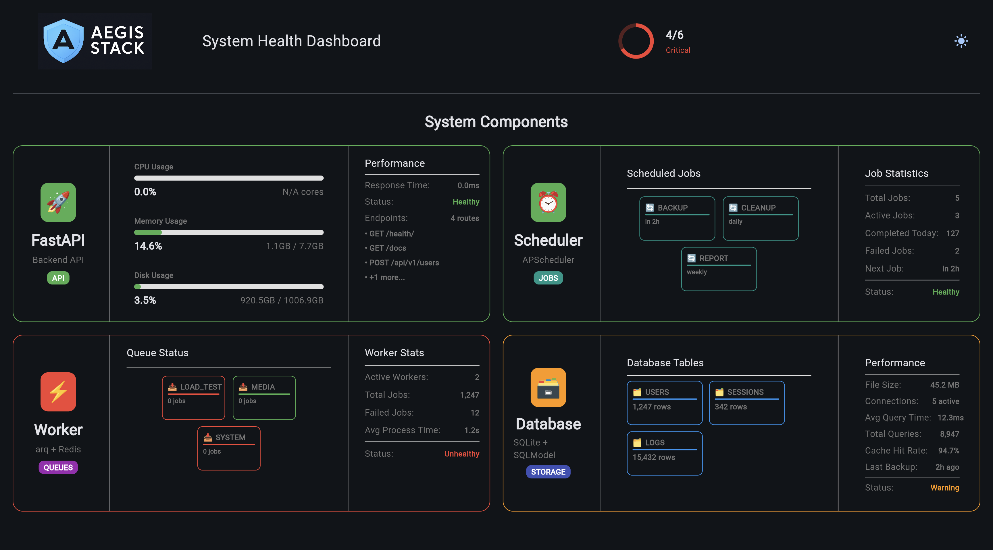Click the Memory Usage progress bar
This screenshot has height=550, width=993.
pos(229,232)
